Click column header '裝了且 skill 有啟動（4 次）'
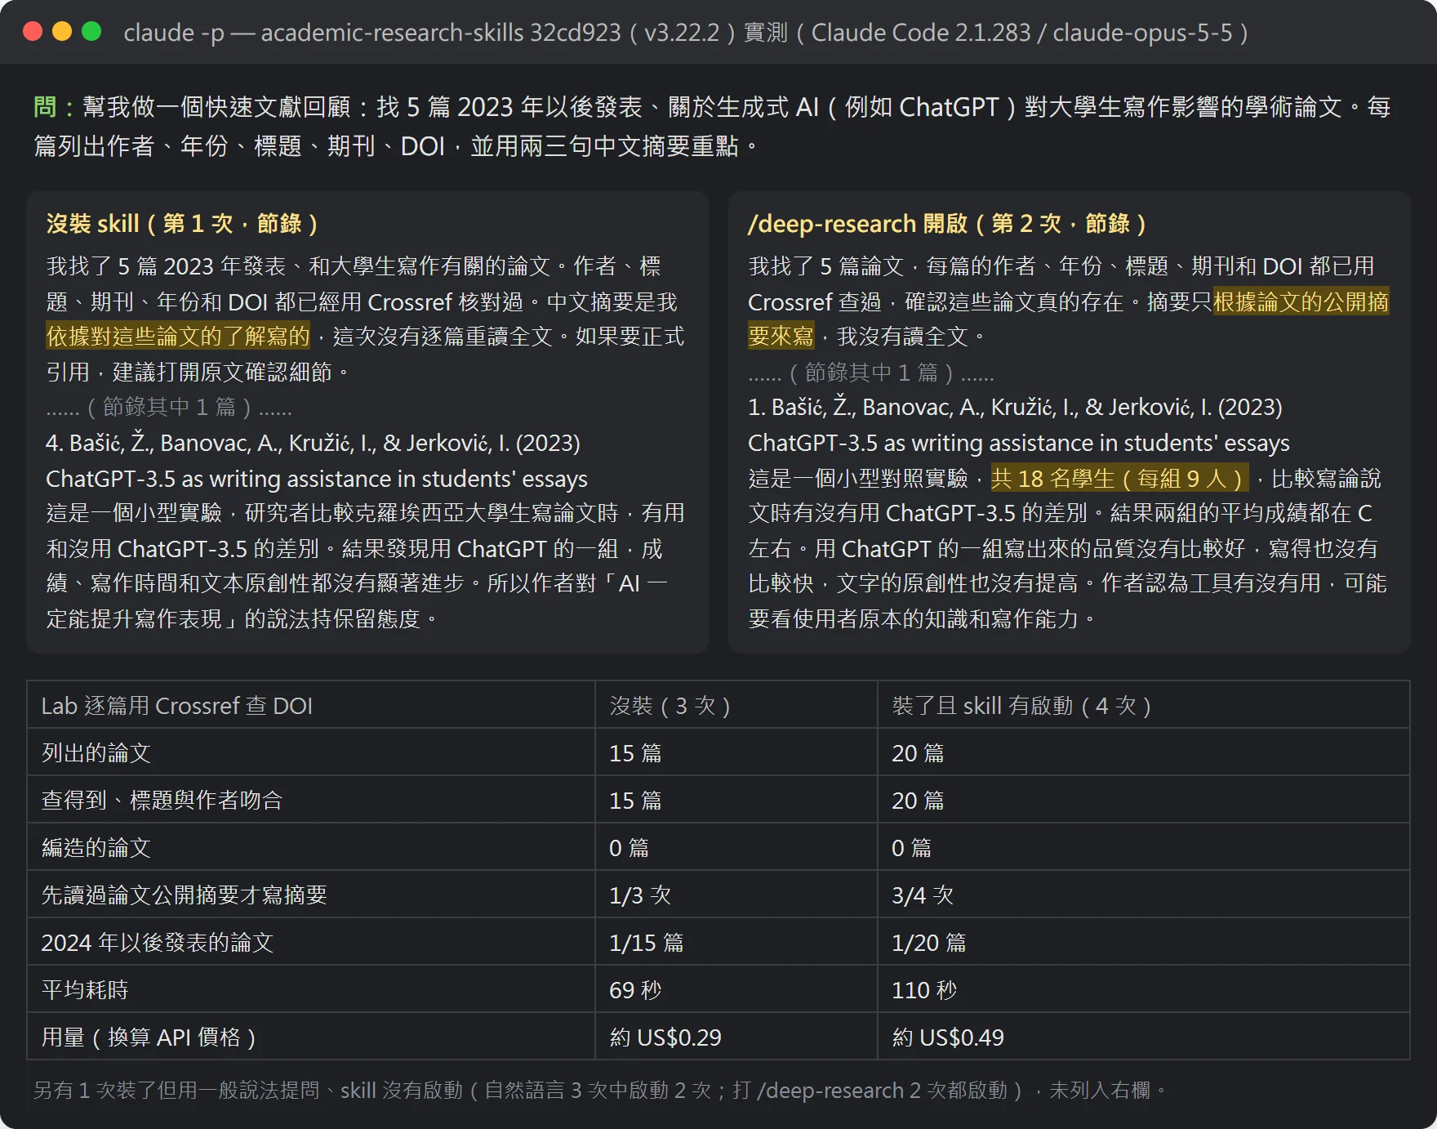This screenshot has height=1129, width=1437. coord(1021,706)
